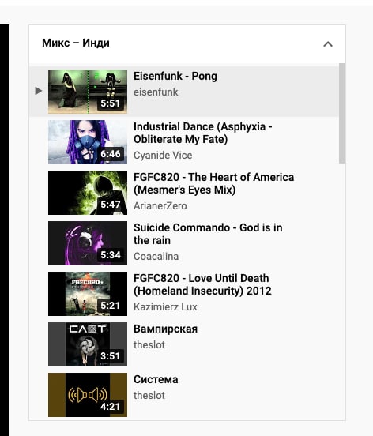This screenshot has height=436, width=373.
Task: Select the Вампирская title
Action: (165, 329)
